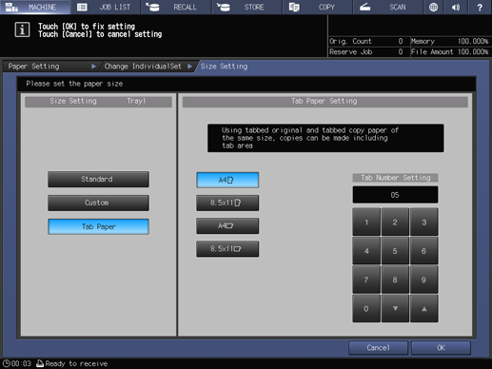492x369 pixels.
Task: Open the help question mark icon
Action: pyautogui.click(x=480, y=7)
